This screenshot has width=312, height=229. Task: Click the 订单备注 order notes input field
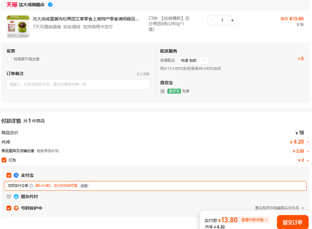pos(78,84)
